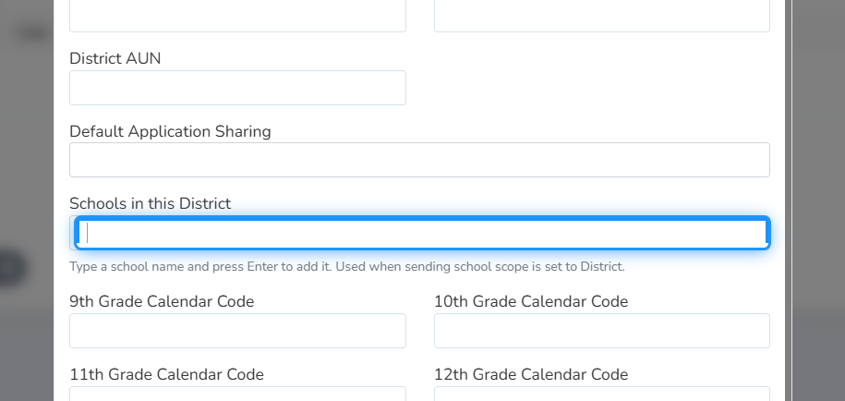845x401 pixels.
Task: Click the 9th Grade Calendar Code label
Action: (162, 301)
